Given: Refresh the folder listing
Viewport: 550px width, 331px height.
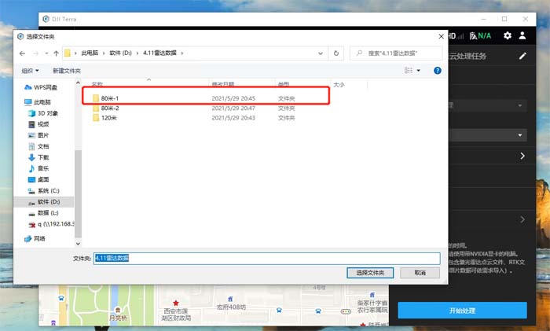Looking at the screenshot, I should (336, 53).
